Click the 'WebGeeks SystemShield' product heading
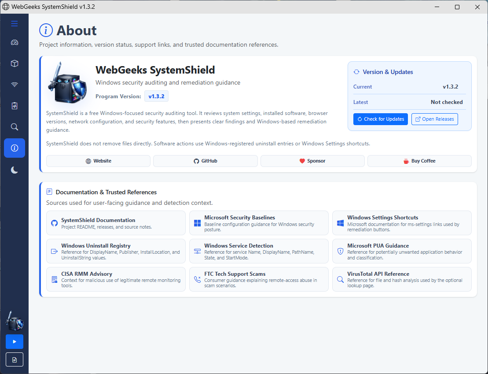The height and width of the screenshot is (374, 488). pos(155,70)
